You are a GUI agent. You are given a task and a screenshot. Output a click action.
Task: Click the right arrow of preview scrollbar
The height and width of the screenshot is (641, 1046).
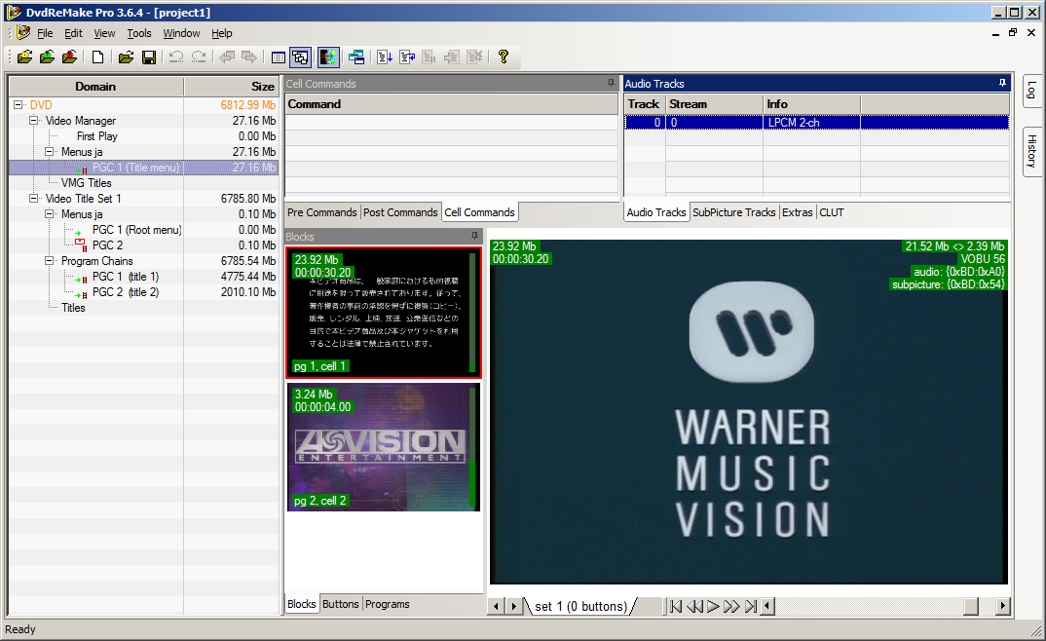1002,606
